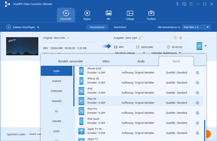Click the iPad device icon
Viewport: 217px width, 141px height.
(81, 91)
